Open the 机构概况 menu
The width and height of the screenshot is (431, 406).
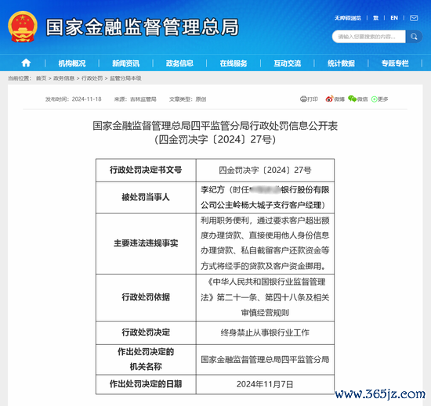72,63
